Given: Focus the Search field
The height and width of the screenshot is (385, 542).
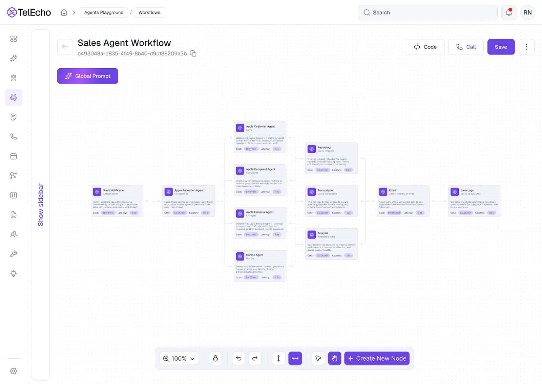Looking at the screenshot, I should 428,13.
